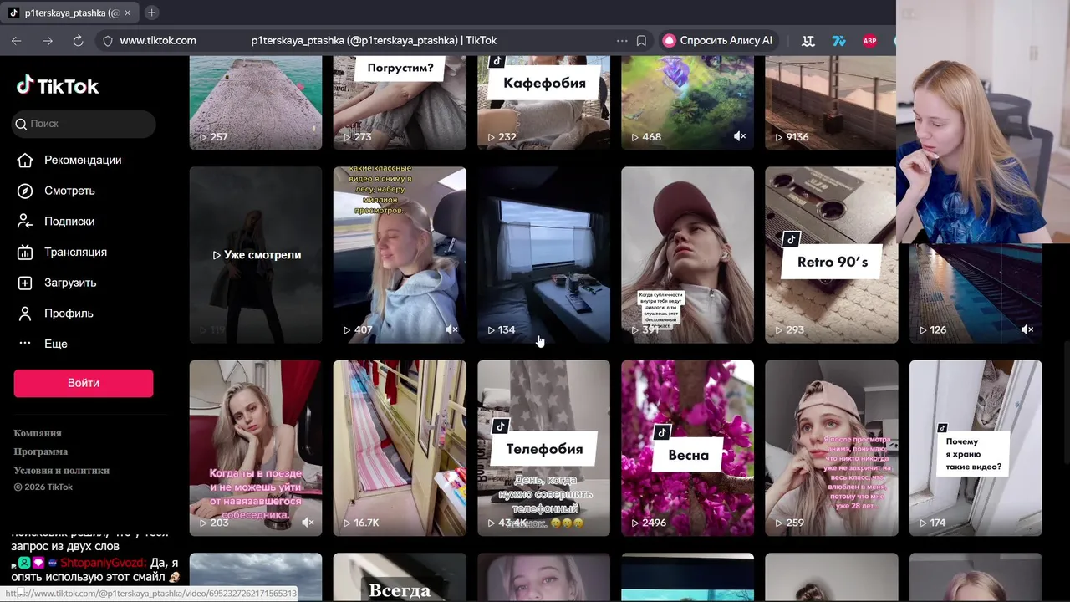Click ShtopaniyGvozd username in chat overlay

click(104, 564)
